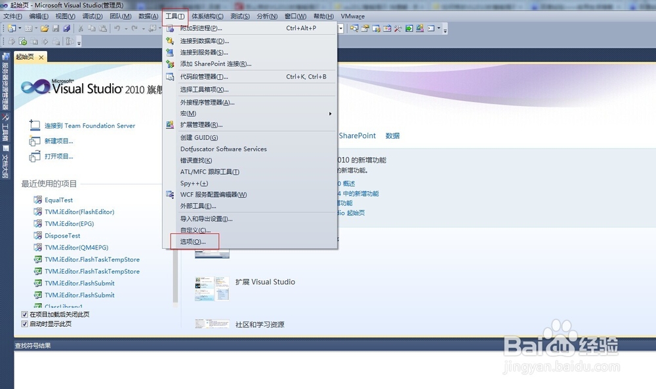Open the 宏(M) submenu arrow

[x=330, y=114]
